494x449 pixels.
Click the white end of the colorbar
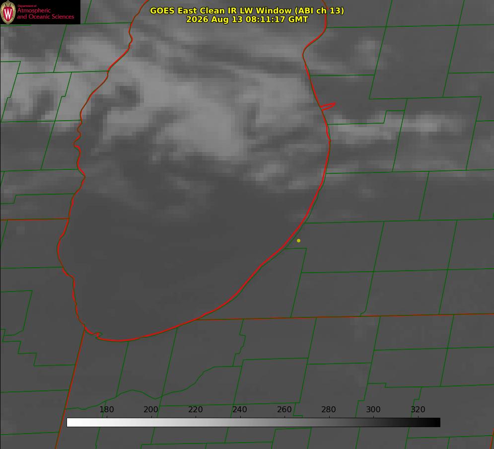[71, 422]
